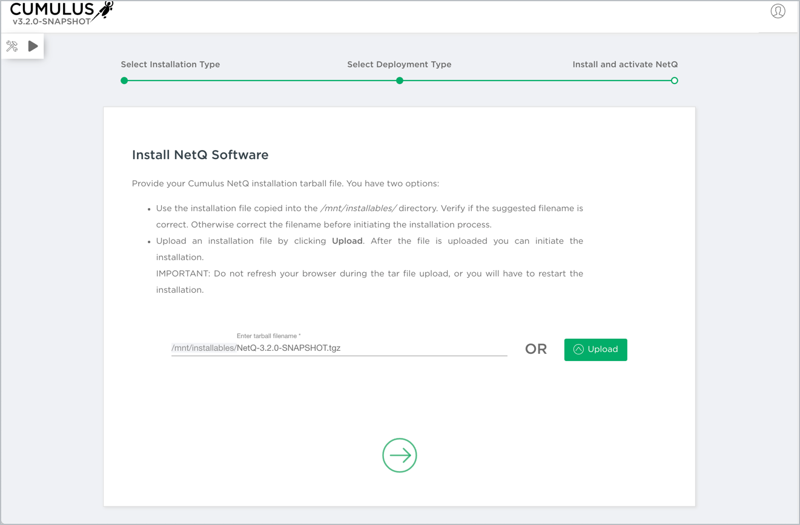The width and height of the screenshot is (800, 525).
Task: Select the 'Select Deployment Type' step label
Action: coord(399,64)
